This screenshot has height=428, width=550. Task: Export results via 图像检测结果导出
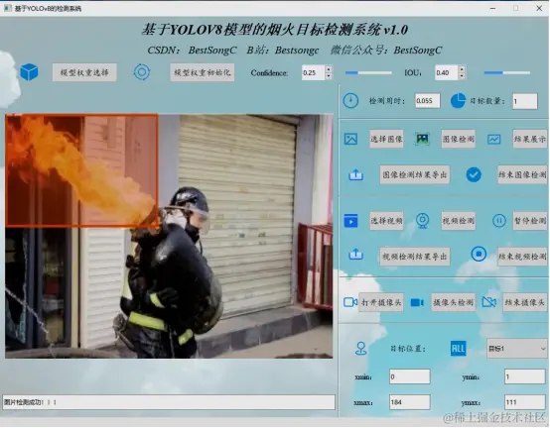click(415, 174)
